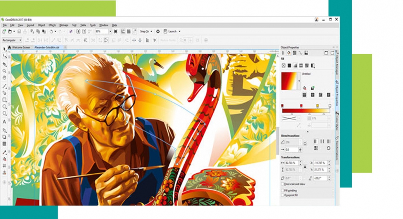Open the zoom level dropdown
The width and height of the screenshot is (403, 219).
110,31
